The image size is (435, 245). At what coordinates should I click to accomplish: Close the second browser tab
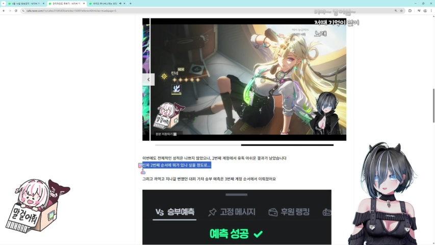[x=84, y=4]
